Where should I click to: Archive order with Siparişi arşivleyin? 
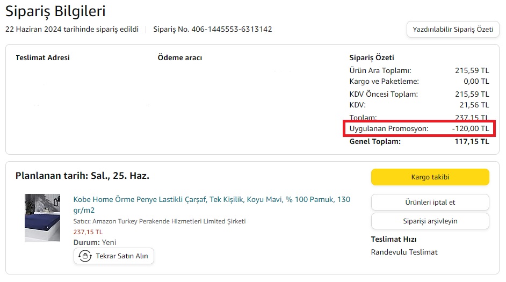(430, 221)
